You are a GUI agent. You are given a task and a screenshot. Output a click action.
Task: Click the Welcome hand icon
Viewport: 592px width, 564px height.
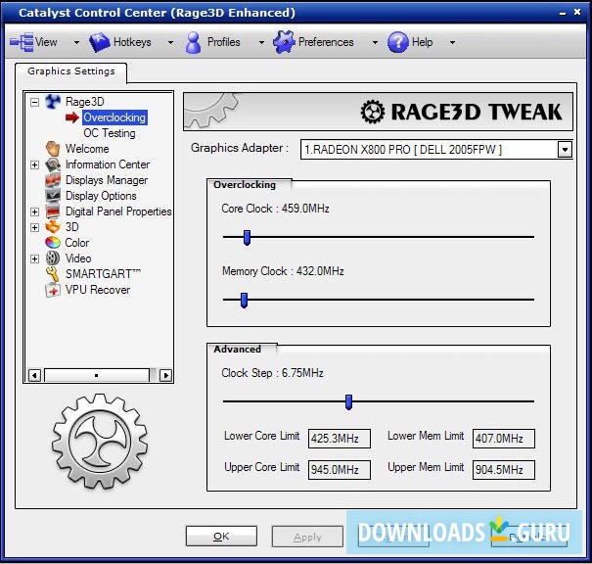53,149
